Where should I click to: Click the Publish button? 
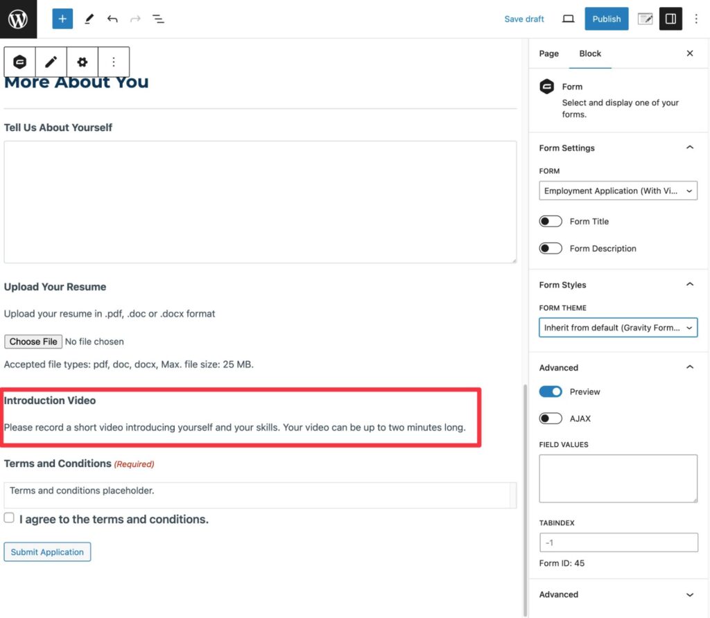[x=606, y=19]
